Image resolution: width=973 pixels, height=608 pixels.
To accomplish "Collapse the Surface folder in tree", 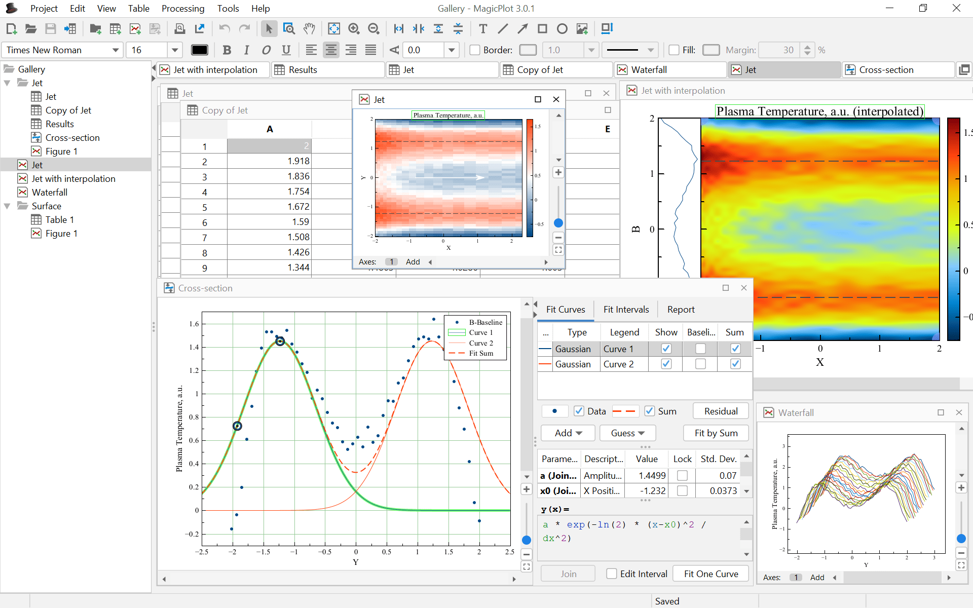I will coord(8,206).
